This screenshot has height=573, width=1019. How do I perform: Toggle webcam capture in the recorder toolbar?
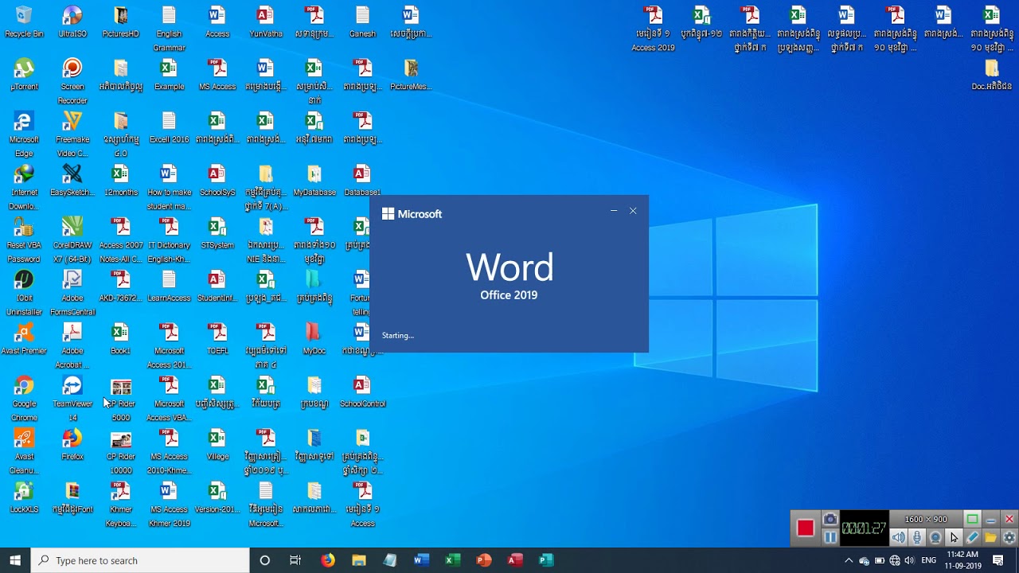point(935,538)
